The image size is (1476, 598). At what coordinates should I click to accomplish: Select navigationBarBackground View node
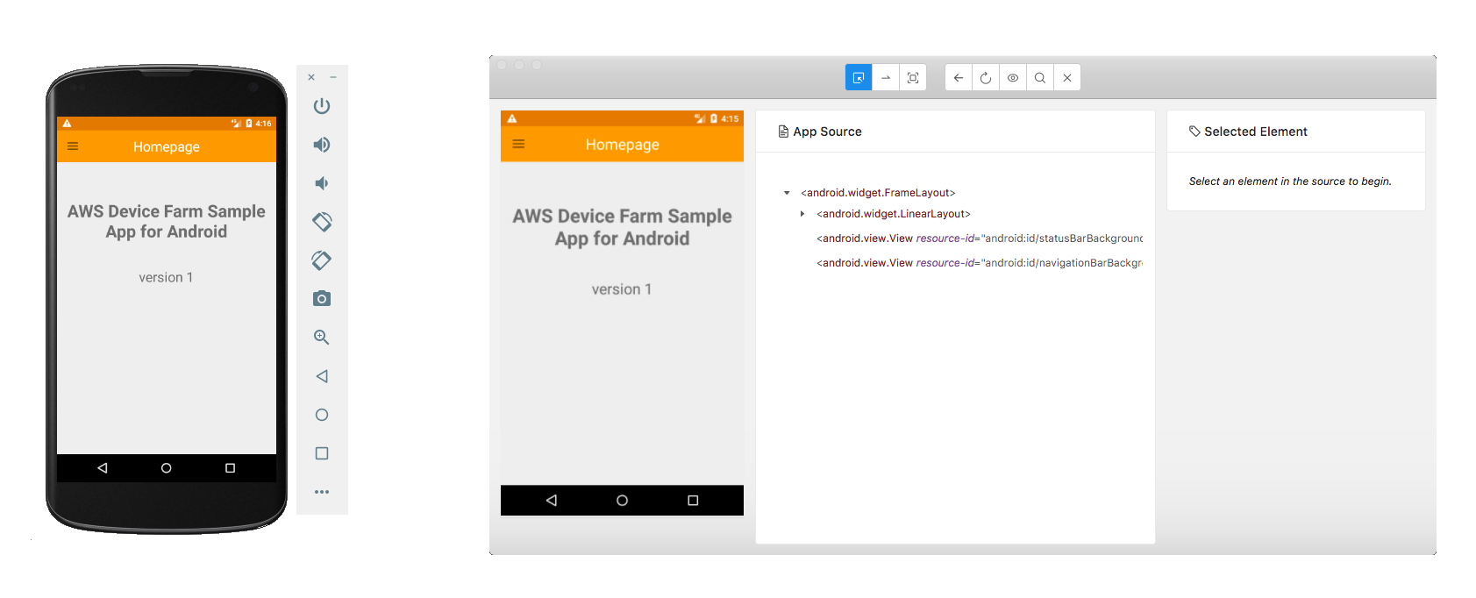(980, 263)
